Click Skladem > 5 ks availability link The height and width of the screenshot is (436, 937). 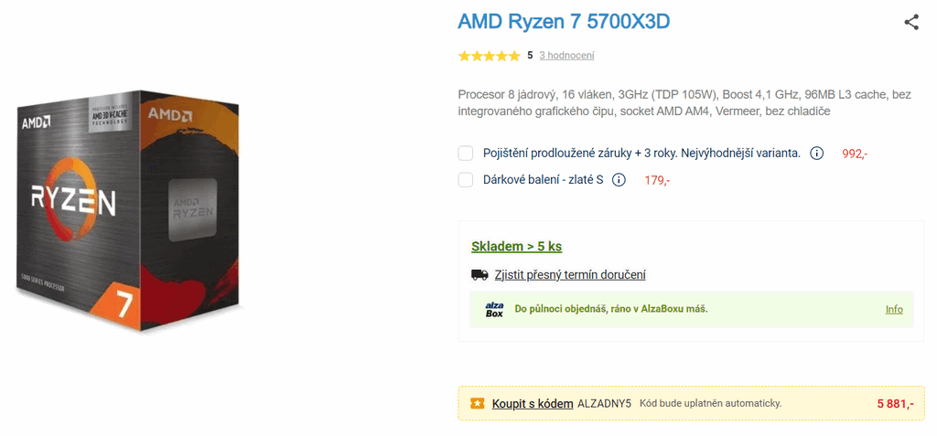click(x=516, y=247)
